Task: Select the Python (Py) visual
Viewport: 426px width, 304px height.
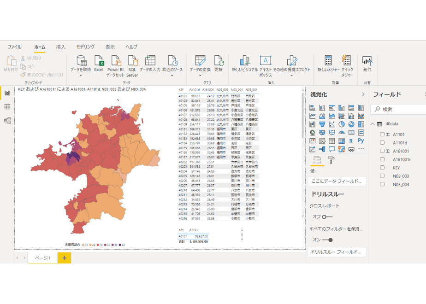Action: (x=361, y=140)
